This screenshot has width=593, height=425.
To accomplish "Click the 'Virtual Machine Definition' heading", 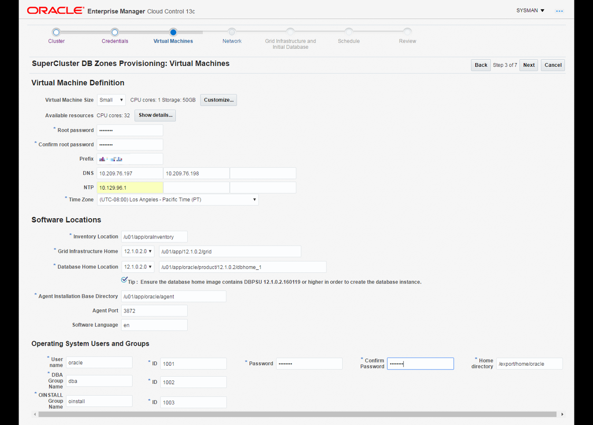I will pyautogui.click(x=78, y=83).
